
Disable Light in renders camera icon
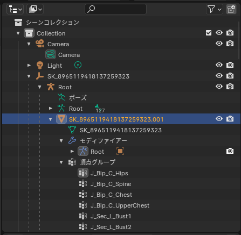pos(230,65)
